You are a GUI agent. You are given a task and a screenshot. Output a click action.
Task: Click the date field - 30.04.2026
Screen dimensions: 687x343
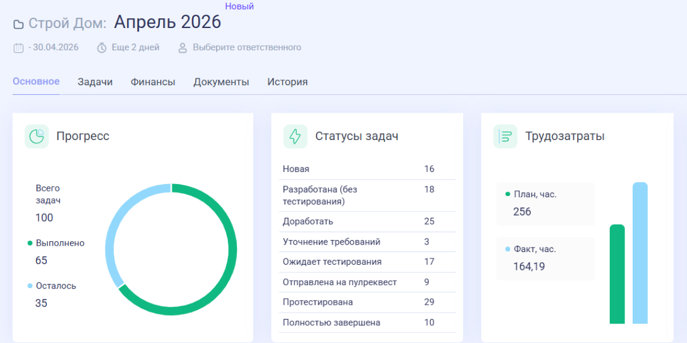pos(53,47)
